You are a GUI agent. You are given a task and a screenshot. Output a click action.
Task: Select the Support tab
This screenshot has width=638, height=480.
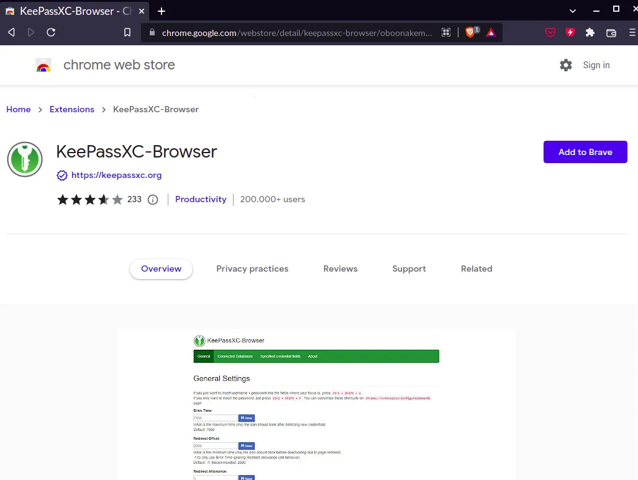tap(409, 269)
